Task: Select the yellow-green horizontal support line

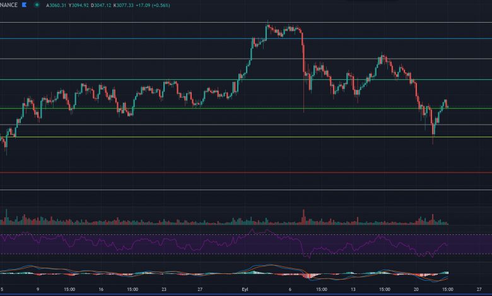Action: 189,137
